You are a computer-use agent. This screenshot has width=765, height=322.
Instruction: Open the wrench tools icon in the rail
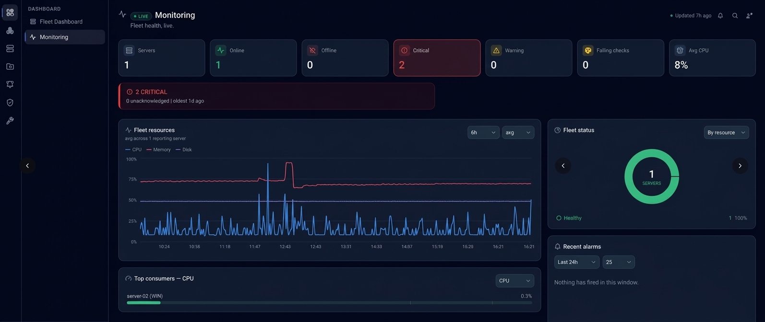(x=10, y=121)
